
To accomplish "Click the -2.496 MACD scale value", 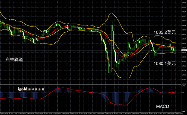I will (183, 112).
